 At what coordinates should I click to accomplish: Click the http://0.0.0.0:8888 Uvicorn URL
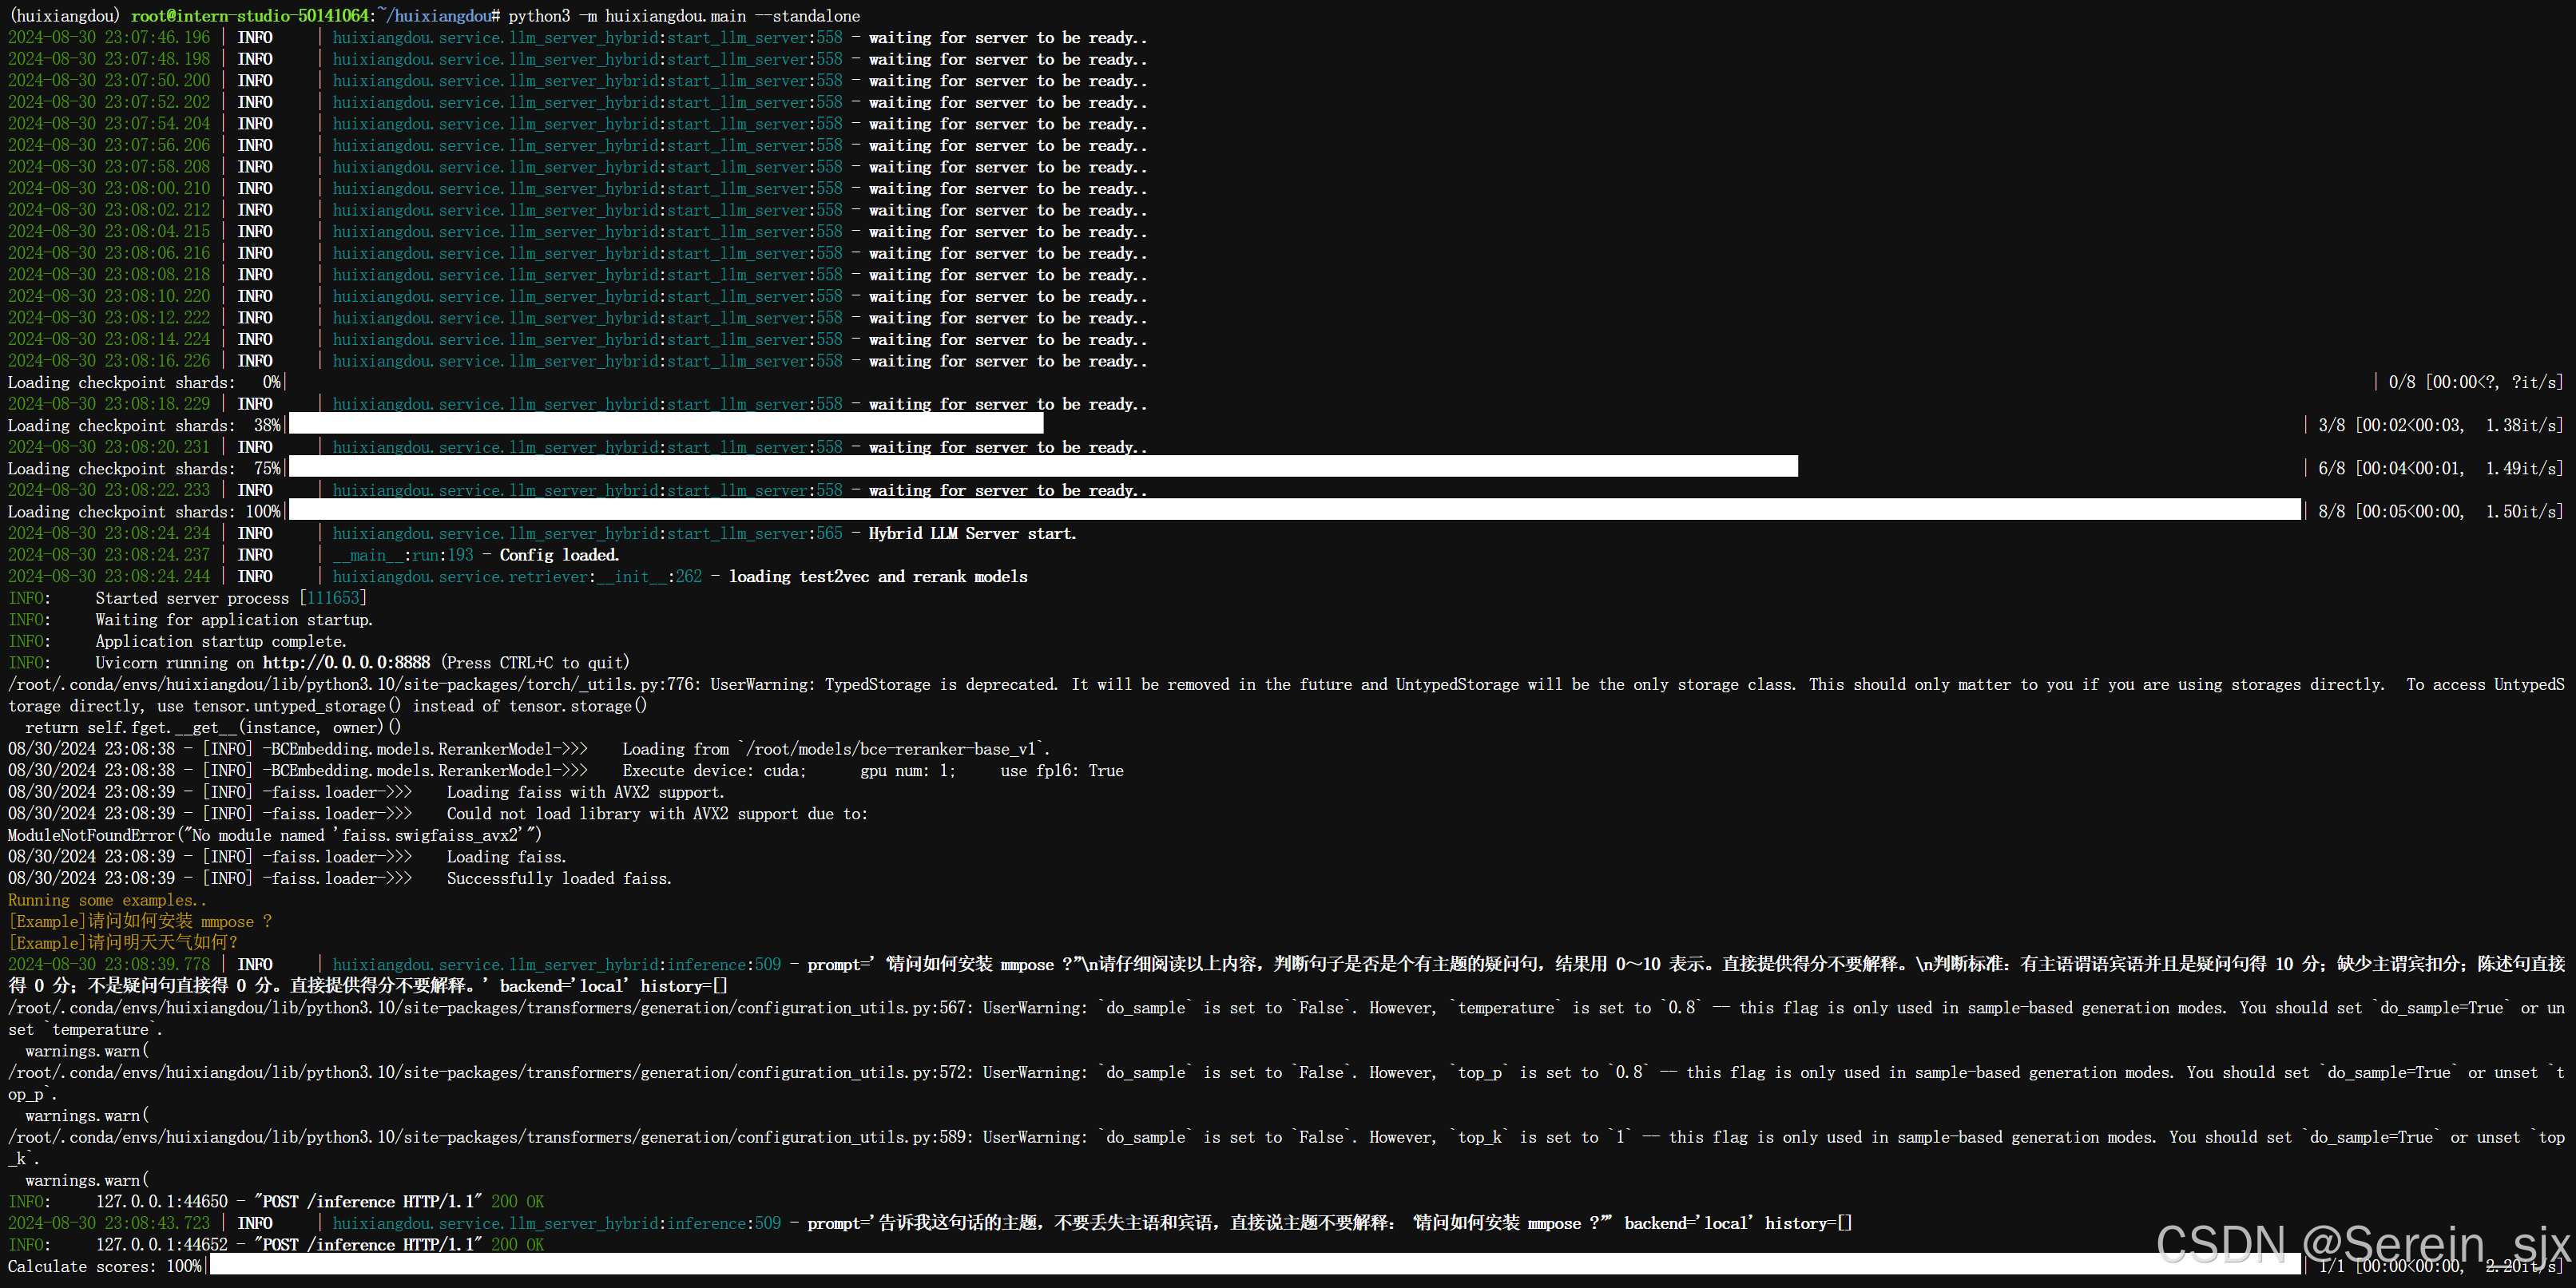[x=346, y=663]
